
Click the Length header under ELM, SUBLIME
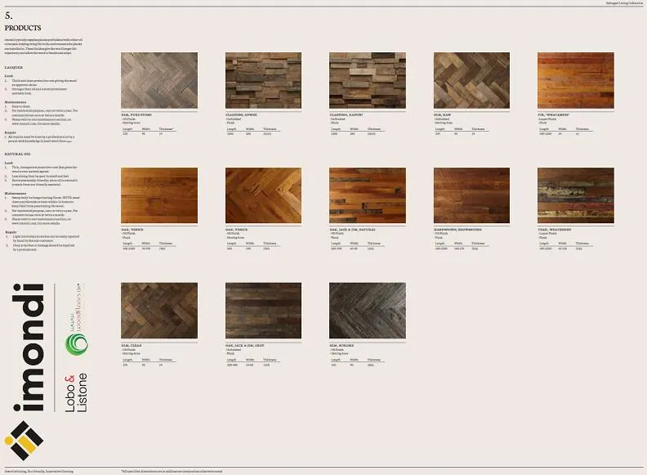336,360
